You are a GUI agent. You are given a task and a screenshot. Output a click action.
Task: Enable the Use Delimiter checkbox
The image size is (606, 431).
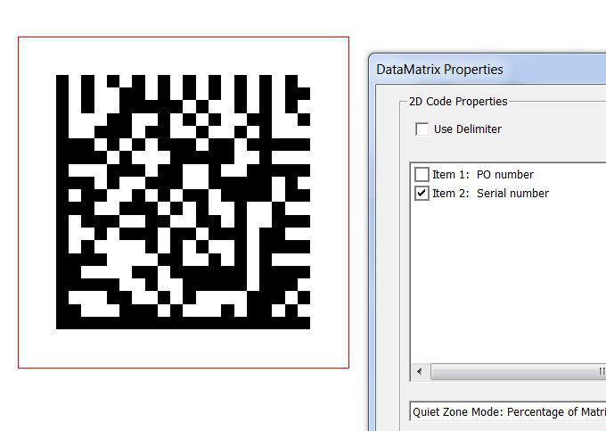[422, 129]
